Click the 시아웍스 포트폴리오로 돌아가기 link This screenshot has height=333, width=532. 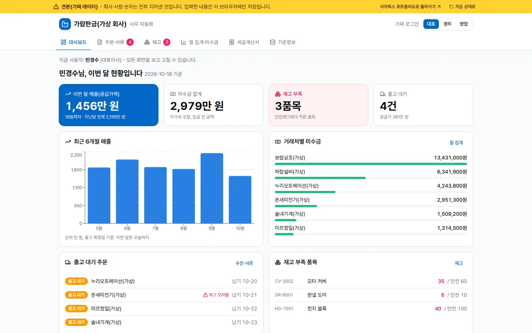pyautogui.click(x=410, y=7)
